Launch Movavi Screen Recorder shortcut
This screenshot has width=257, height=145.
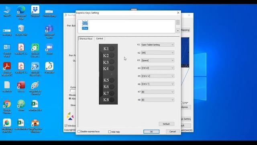pos(35,50)
